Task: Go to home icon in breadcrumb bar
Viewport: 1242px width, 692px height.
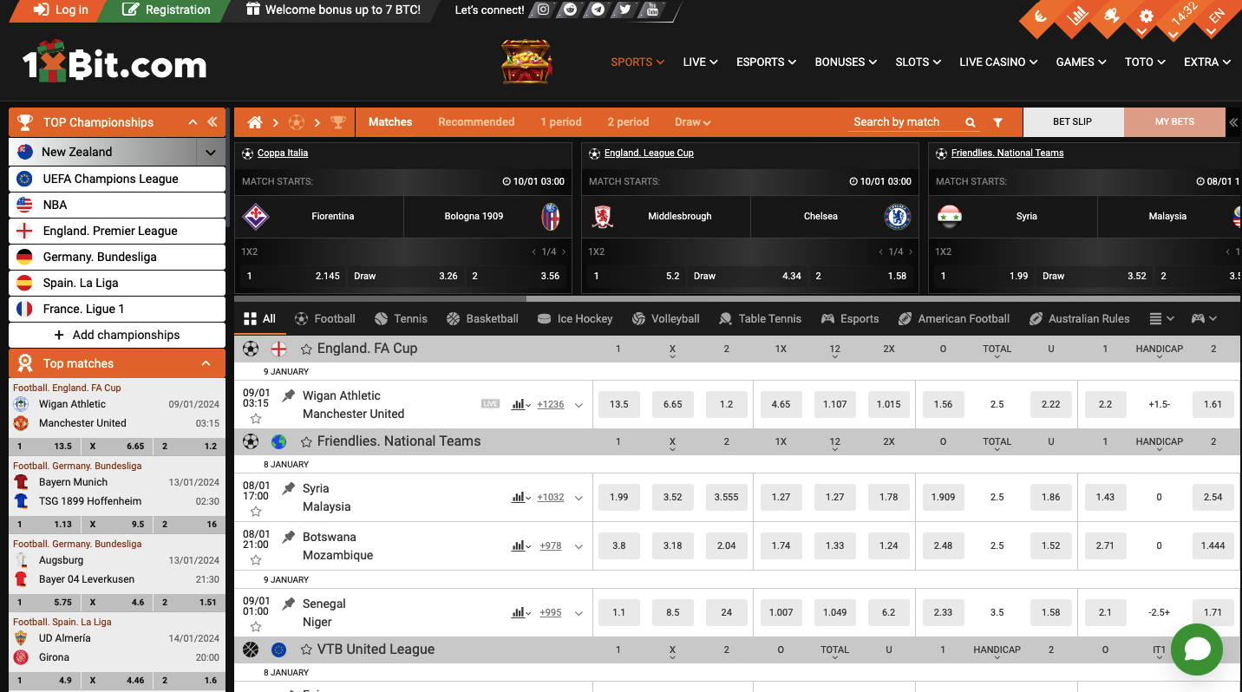Action: 255,122
